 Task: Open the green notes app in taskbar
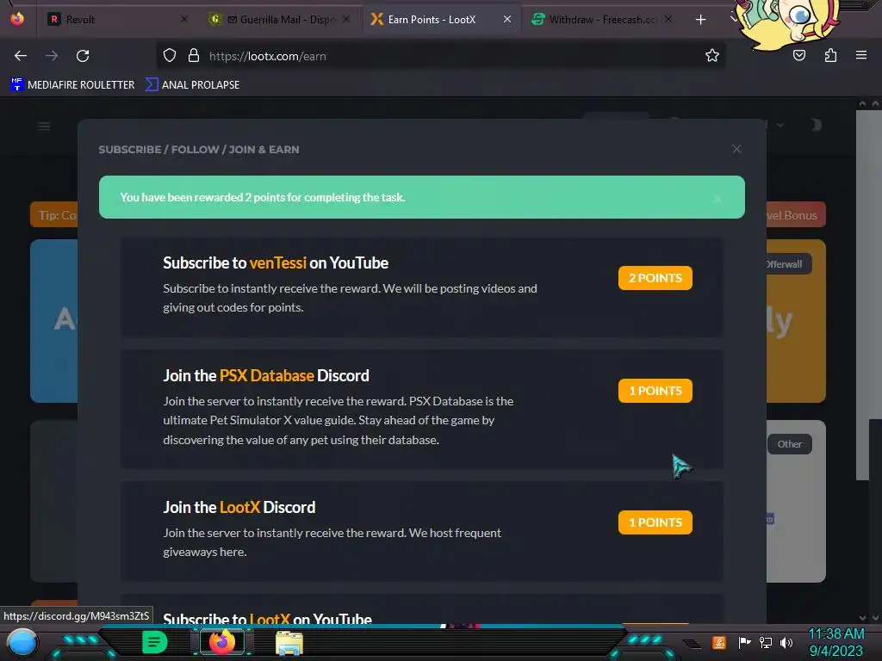pos(154,642)
